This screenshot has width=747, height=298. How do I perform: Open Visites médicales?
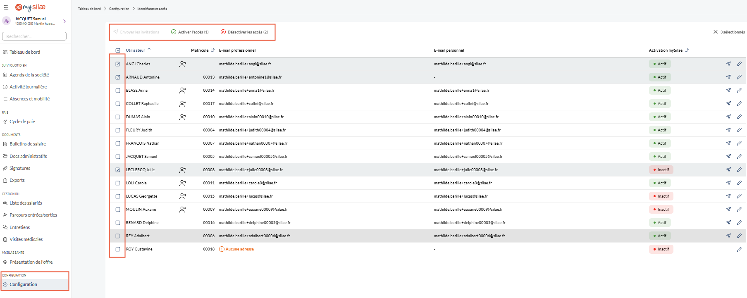[x=26, y=239]
